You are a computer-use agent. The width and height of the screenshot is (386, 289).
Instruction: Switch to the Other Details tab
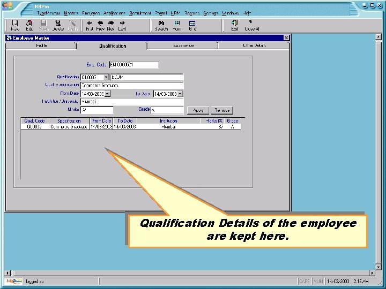coord(254,45)
